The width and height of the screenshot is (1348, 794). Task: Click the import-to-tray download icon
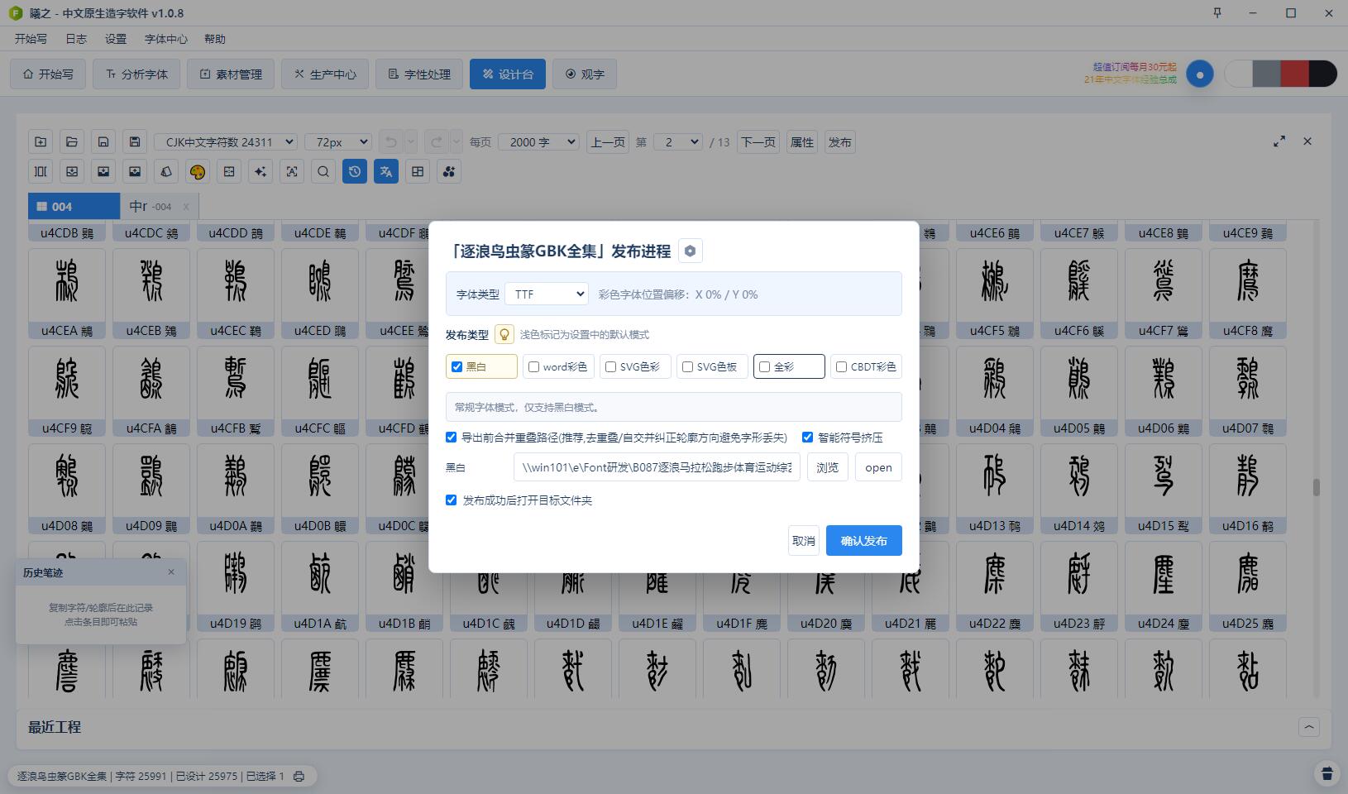coord(72,172)
